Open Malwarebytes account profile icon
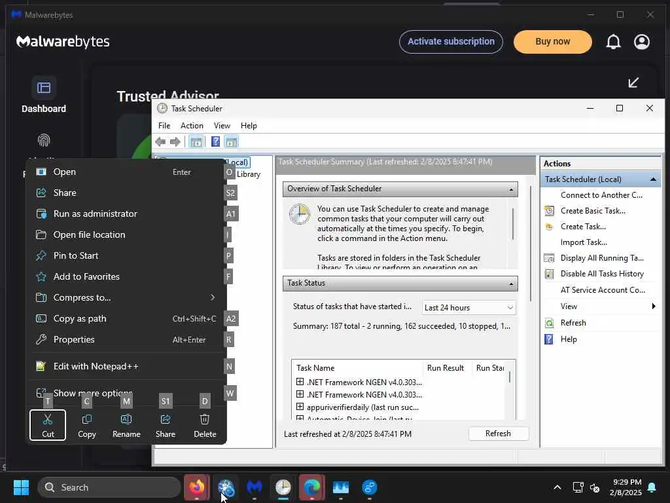This screenshot has width=670, height=503. 641,42
